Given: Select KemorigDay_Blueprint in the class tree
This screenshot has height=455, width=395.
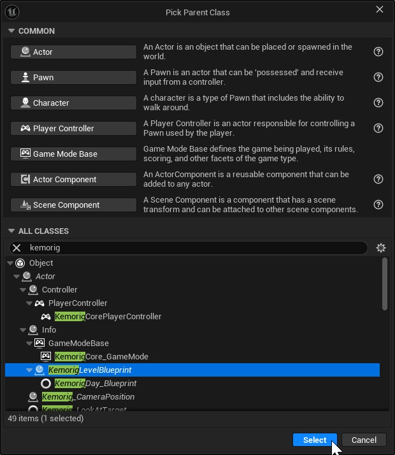Looking at the screenshot, I should [96, 384].
